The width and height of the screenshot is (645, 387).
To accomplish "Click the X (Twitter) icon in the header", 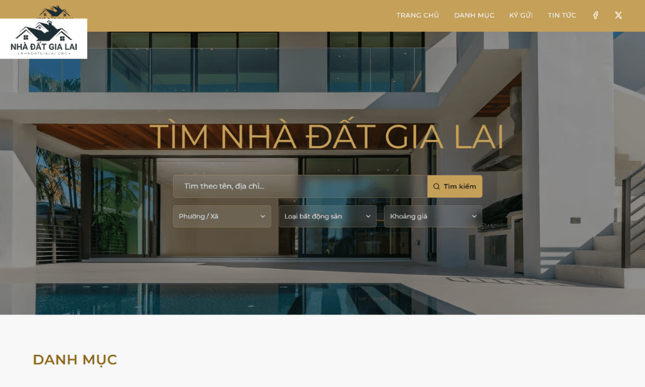I will point(618,14).
